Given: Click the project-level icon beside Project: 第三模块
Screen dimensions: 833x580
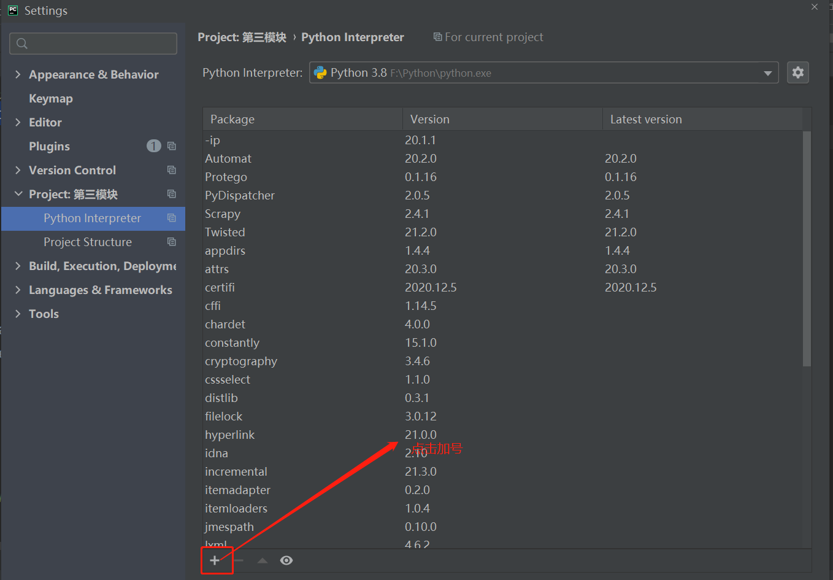Looking at the screenshot, I should 172,194.
